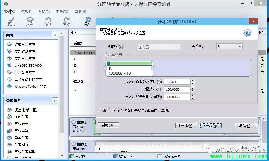
Task: Click the 分区大小 input field showing 150.00GB
Action: tap(177, 89)
